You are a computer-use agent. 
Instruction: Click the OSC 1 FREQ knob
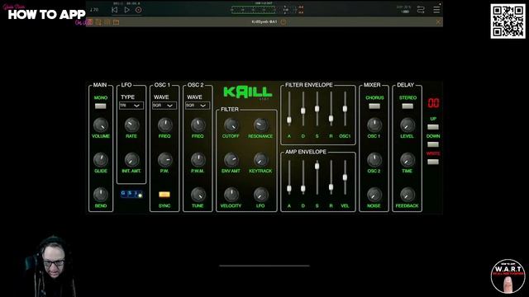pos(164,125)
